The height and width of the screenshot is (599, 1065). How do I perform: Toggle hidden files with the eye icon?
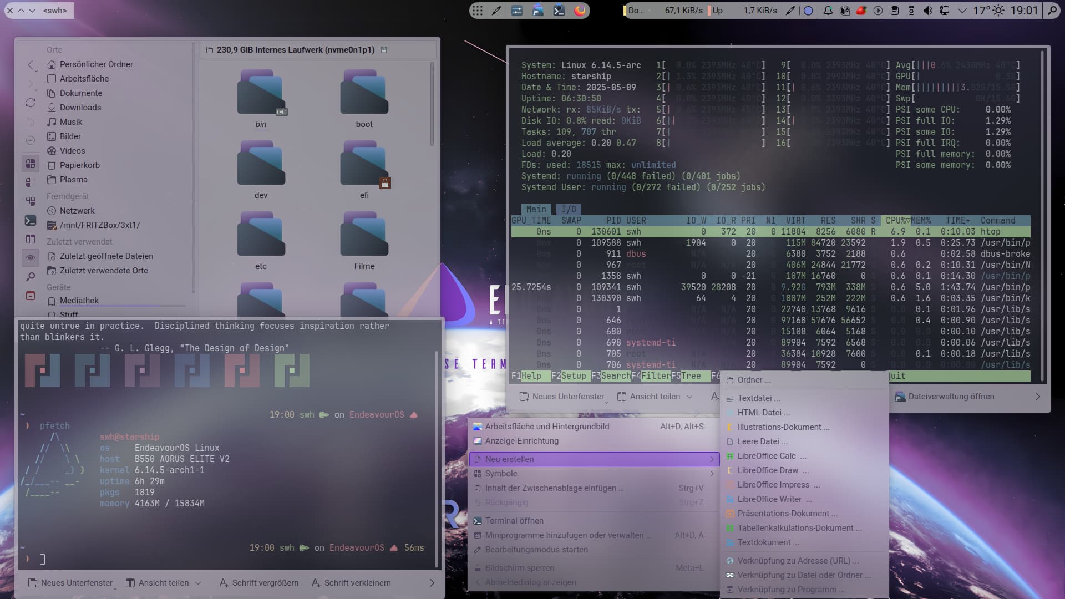pyautogui.click(x=31, y=257)
